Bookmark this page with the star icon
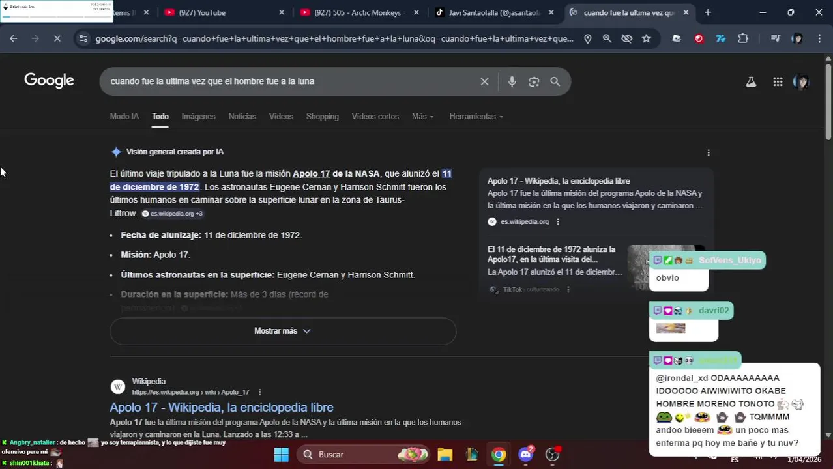The image size is (833, 469). click(646, 38)
